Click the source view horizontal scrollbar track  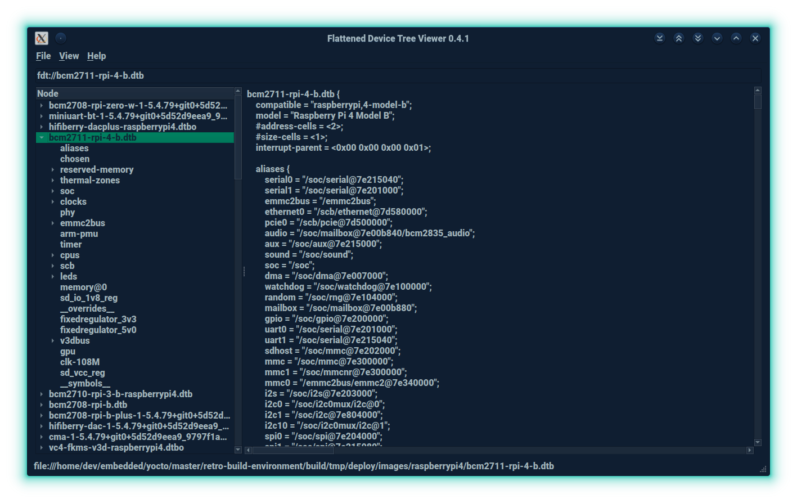click(499, 450)
